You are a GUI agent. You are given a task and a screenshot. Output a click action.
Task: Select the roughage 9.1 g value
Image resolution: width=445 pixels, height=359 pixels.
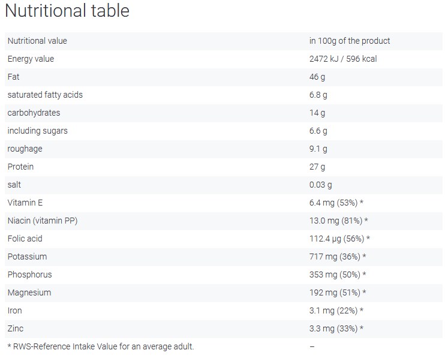[x=318, y=149]
